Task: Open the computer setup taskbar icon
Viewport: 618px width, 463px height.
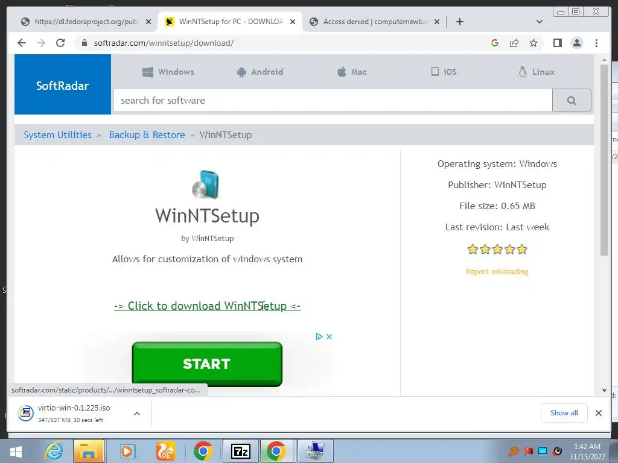Action: point(315,451)
